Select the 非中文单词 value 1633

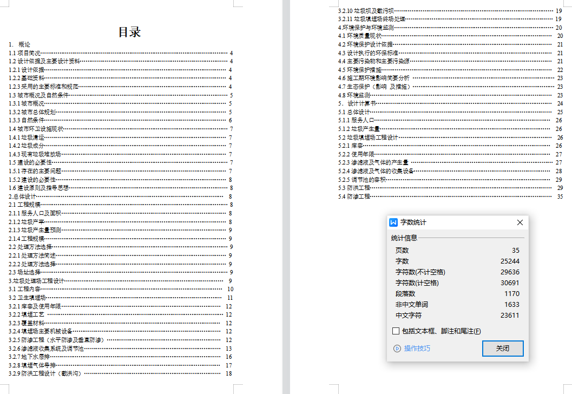click(512, 304)
